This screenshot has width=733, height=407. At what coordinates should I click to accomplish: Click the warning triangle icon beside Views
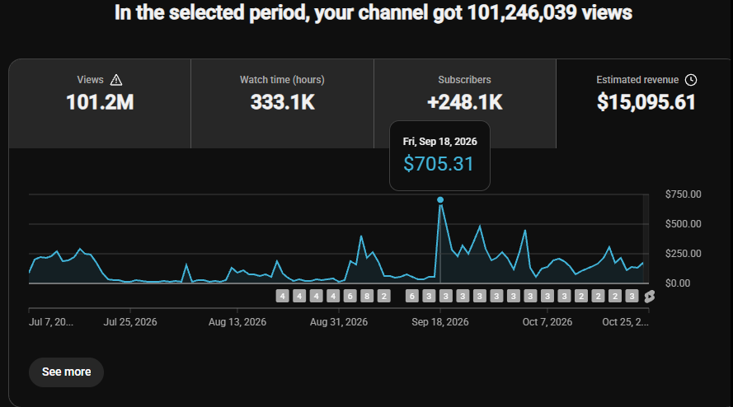click(116, 81)
